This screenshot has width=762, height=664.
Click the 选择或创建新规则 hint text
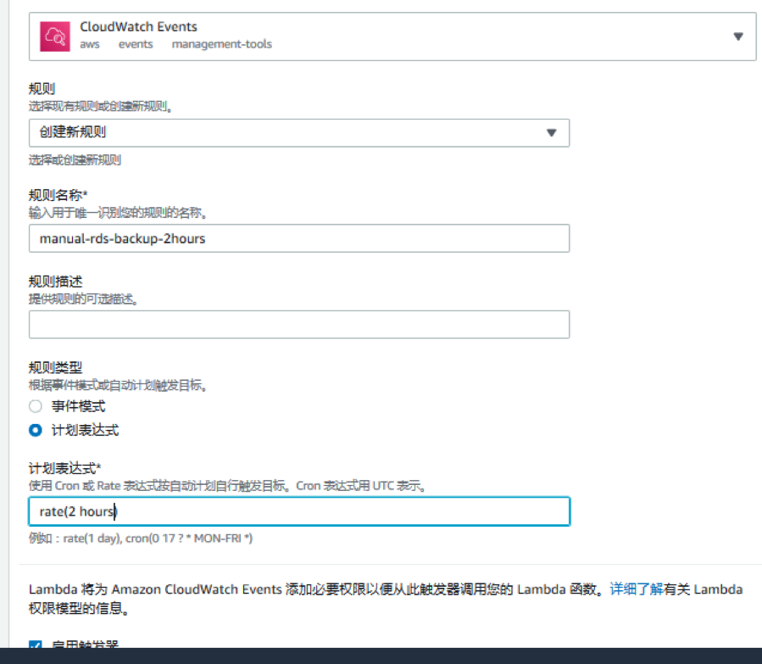tap(75, 160)
